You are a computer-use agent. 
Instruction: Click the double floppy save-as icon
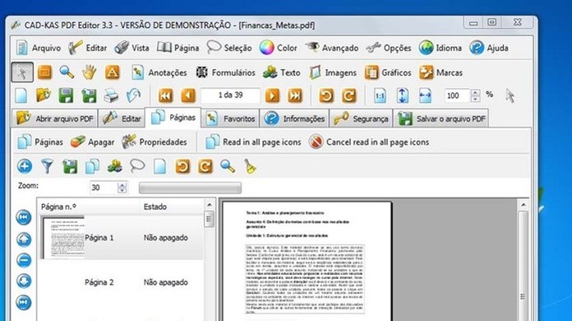click(89, 95)
